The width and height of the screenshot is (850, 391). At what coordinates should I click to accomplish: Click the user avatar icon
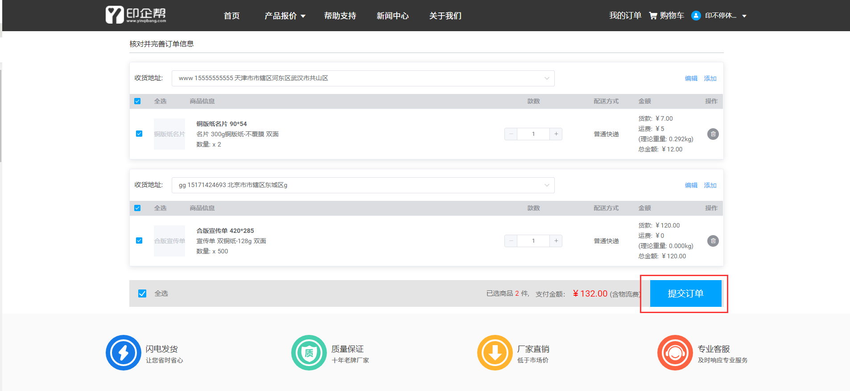coord(696,16)
